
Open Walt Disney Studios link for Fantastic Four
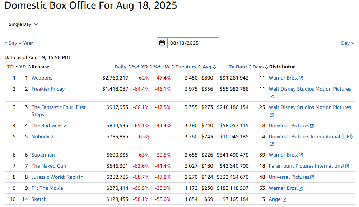310,107
